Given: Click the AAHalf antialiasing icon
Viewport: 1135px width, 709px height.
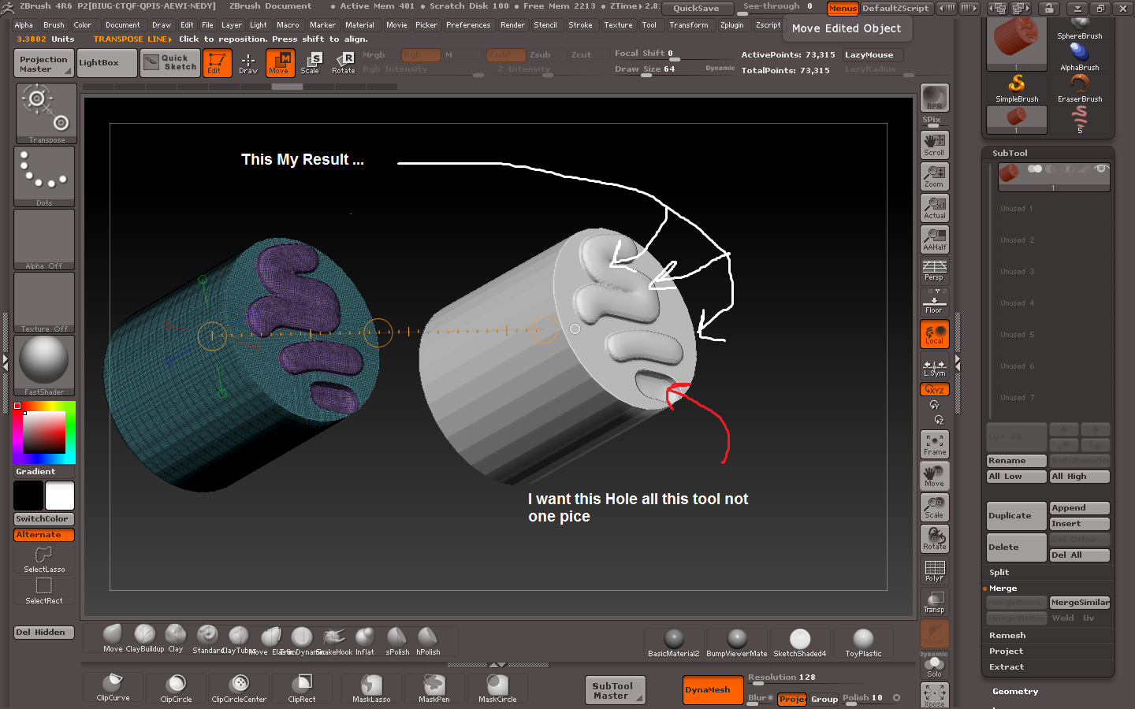Looking at the screenshot, I should tap(934, 239).
